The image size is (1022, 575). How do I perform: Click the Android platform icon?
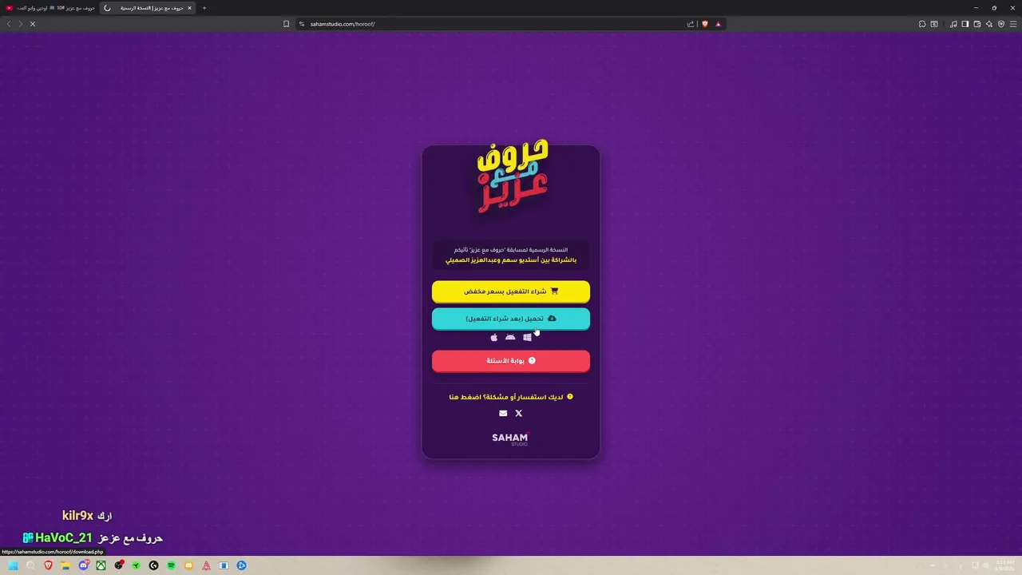tap(510, 338)
